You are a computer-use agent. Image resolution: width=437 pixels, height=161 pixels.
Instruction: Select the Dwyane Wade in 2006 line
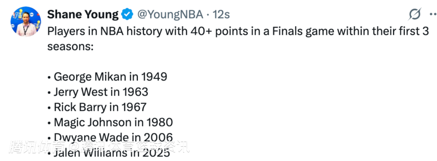point(110,137)
